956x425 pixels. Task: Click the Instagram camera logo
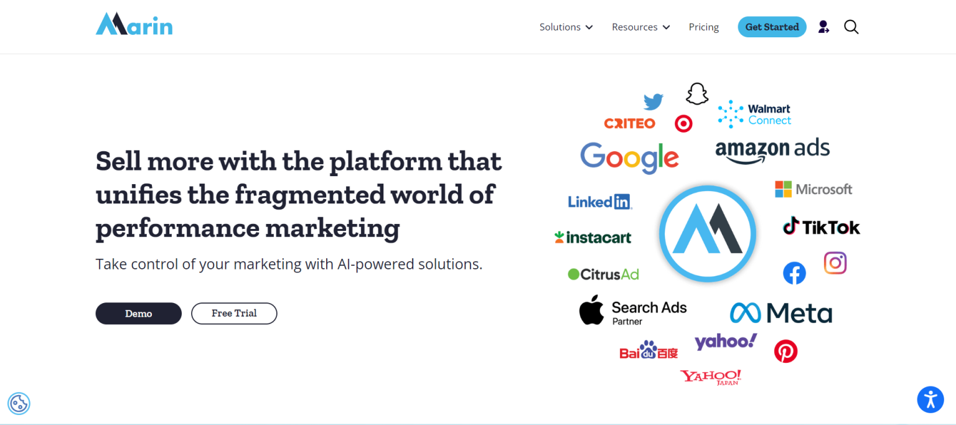(835, 263)
